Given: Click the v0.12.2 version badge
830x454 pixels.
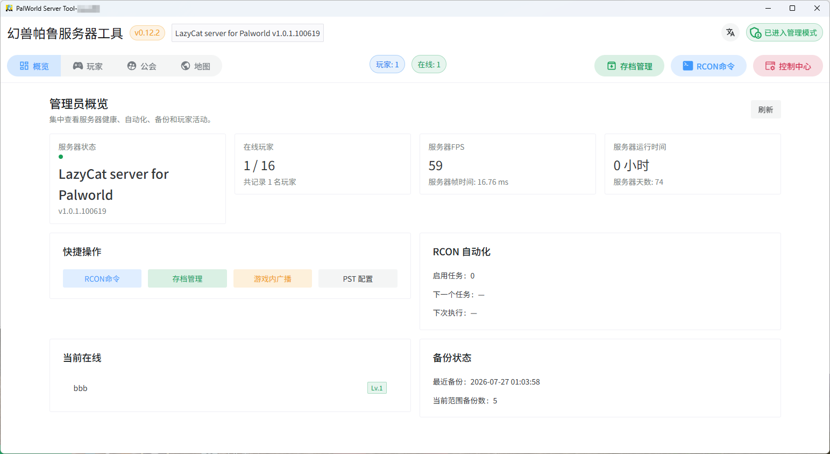Looking at the screenshot, I should click(147, 33).
